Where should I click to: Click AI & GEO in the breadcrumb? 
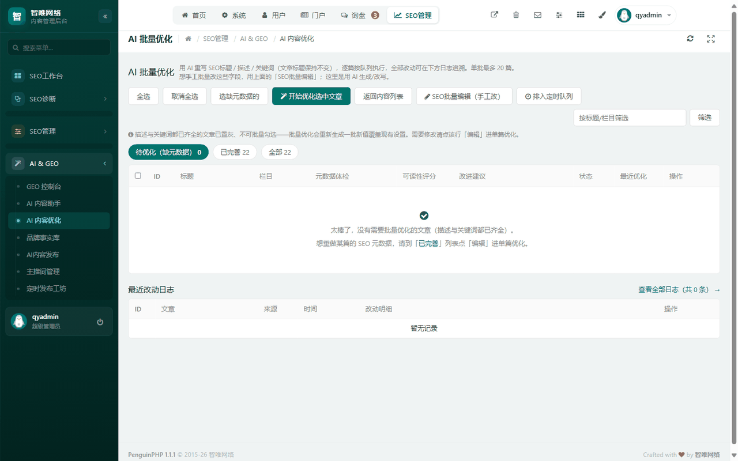254,39
